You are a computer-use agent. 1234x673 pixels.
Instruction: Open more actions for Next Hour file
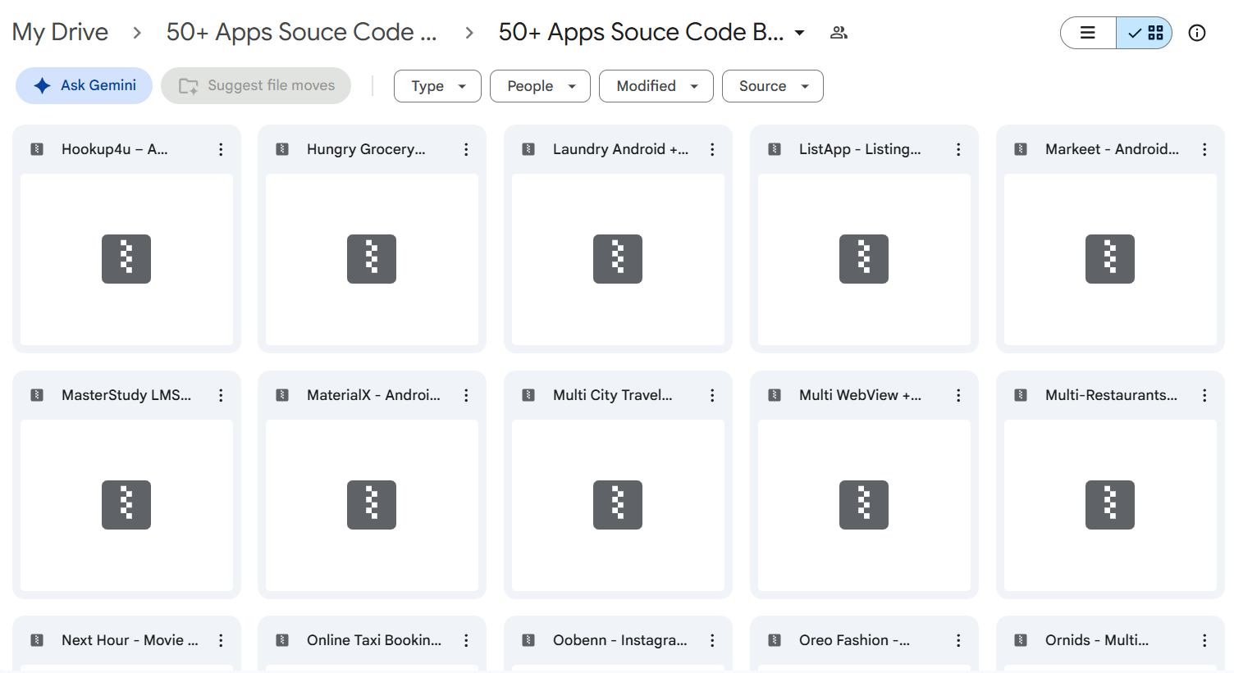click(221, 640)
